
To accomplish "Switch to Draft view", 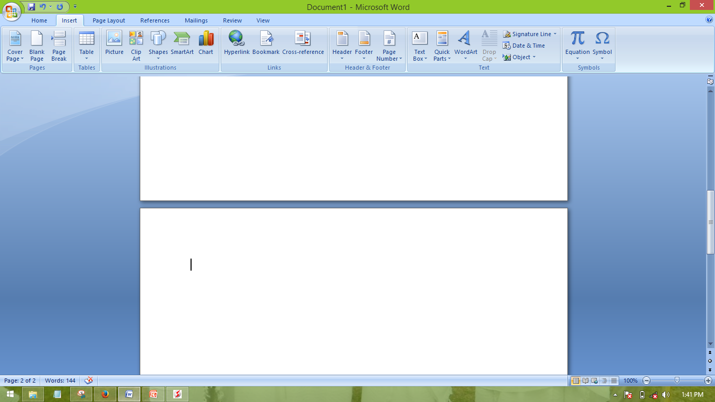I will (613, 381).
